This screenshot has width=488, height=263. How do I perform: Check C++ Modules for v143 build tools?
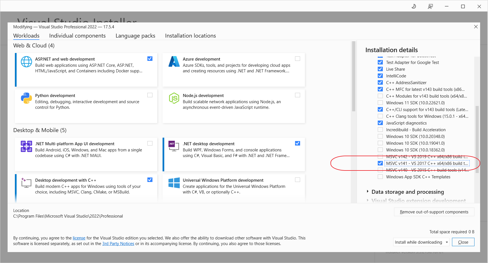pyautogui.click(x=380, y=96)
